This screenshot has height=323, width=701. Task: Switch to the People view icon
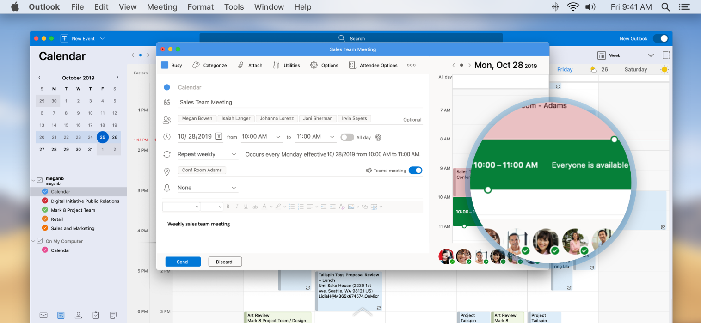click(78, 315)
